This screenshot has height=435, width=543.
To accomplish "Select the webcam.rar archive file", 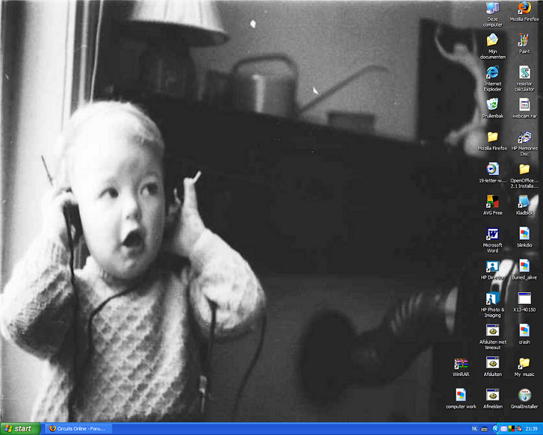I will click(524, 105).
